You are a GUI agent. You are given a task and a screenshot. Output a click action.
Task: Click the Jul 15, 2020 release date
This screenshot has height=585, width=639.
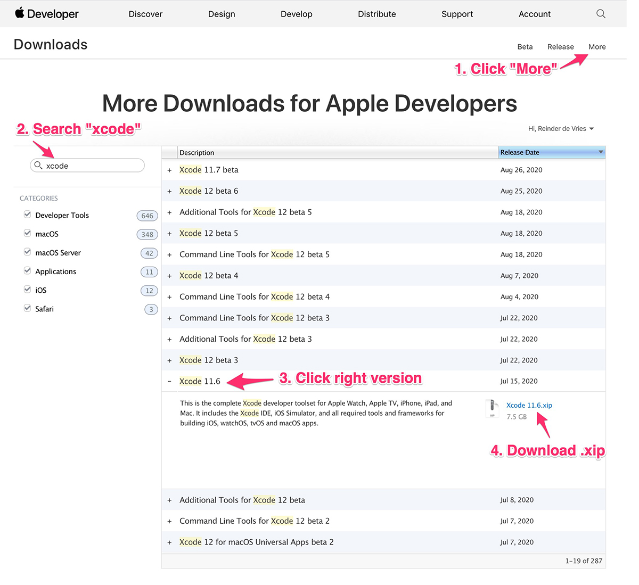[519, 381]
